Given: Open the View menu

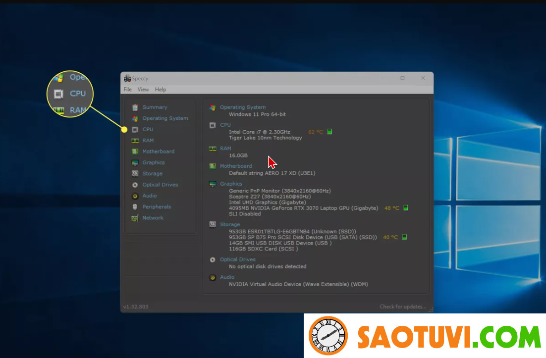Looking at the screenshot, I should click(143, 90).
